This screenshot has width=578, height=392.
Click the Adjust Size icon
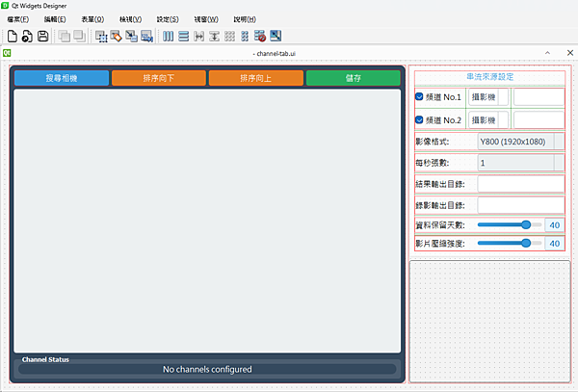(276, 36)
